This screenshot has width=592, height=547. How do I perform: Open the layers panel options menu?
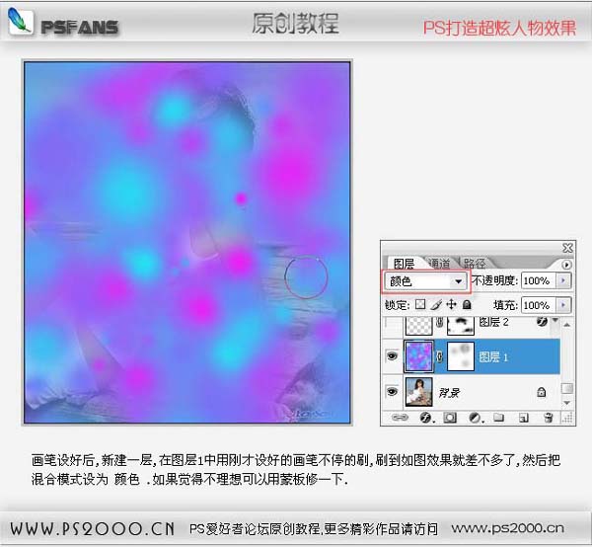coord(566,265)
